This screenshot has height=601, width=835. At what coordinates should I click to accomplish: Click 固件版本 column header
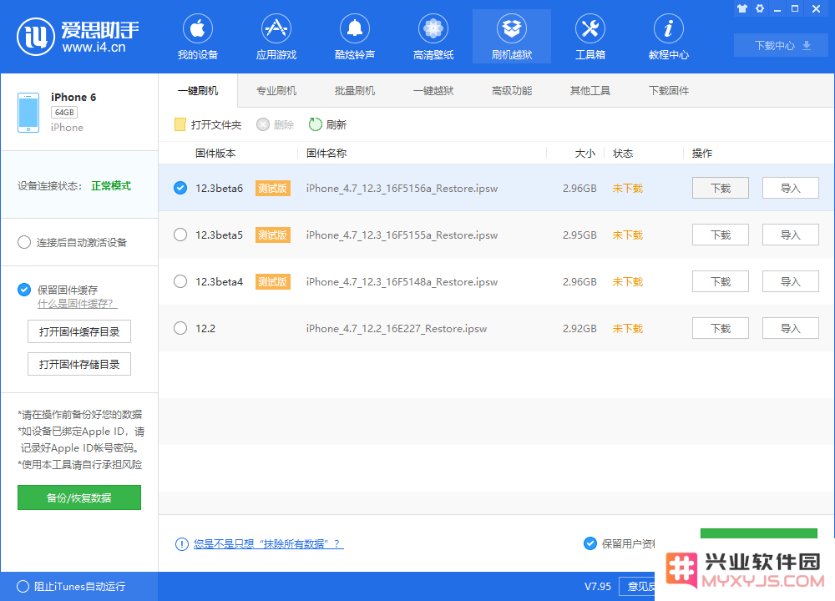pos(215,154)
